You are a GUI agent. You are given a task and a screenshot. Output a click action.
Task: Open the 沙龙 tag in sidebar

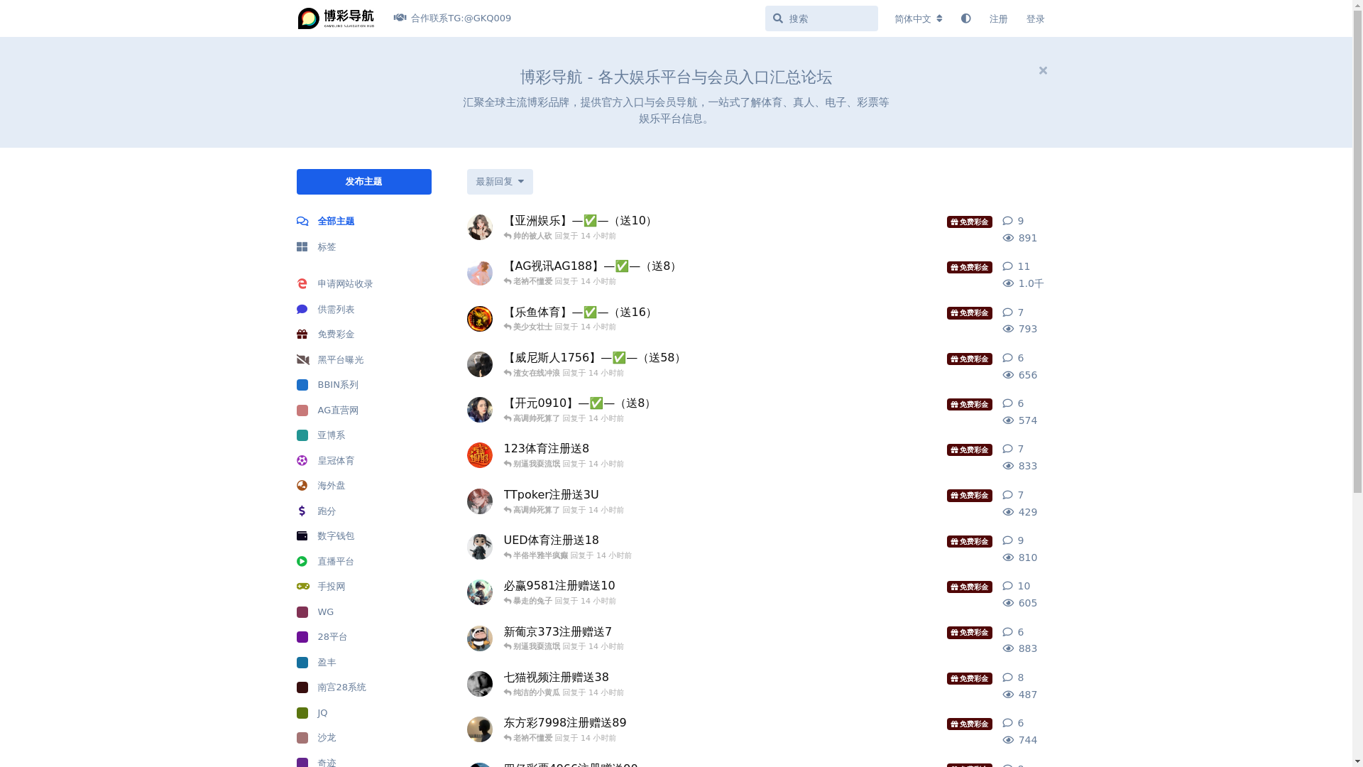317,738
